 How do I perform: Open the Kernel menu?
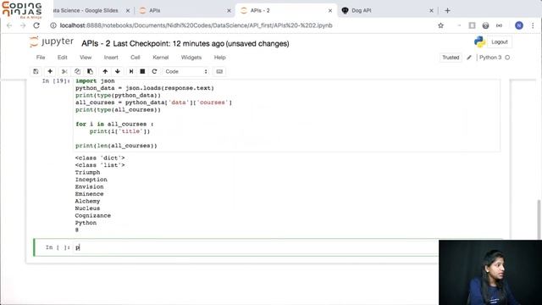[x=160, y=58]
